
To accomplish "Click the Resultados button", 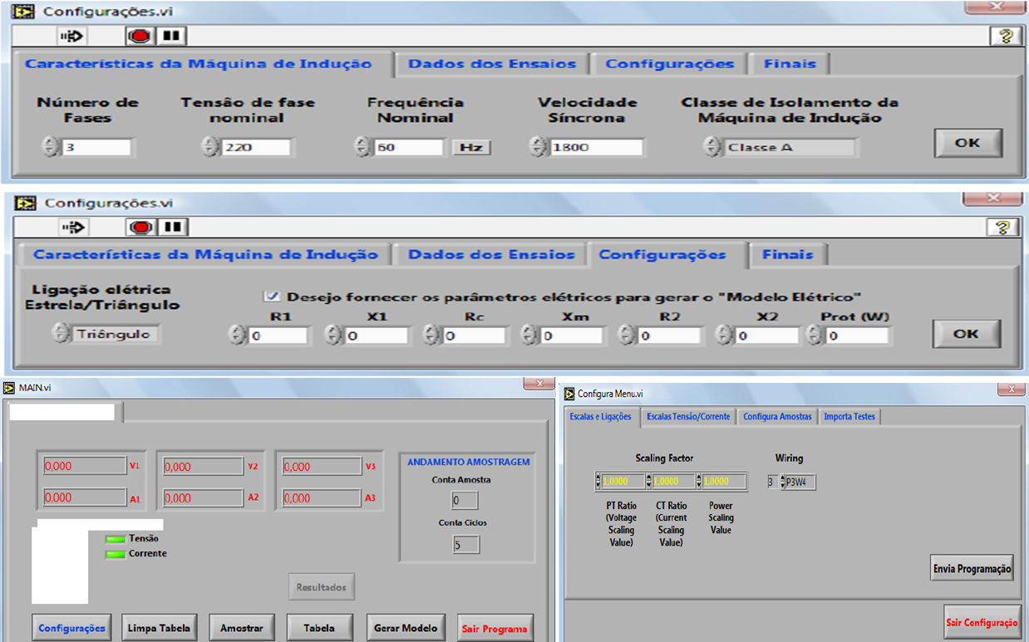I will pos(322,587).
